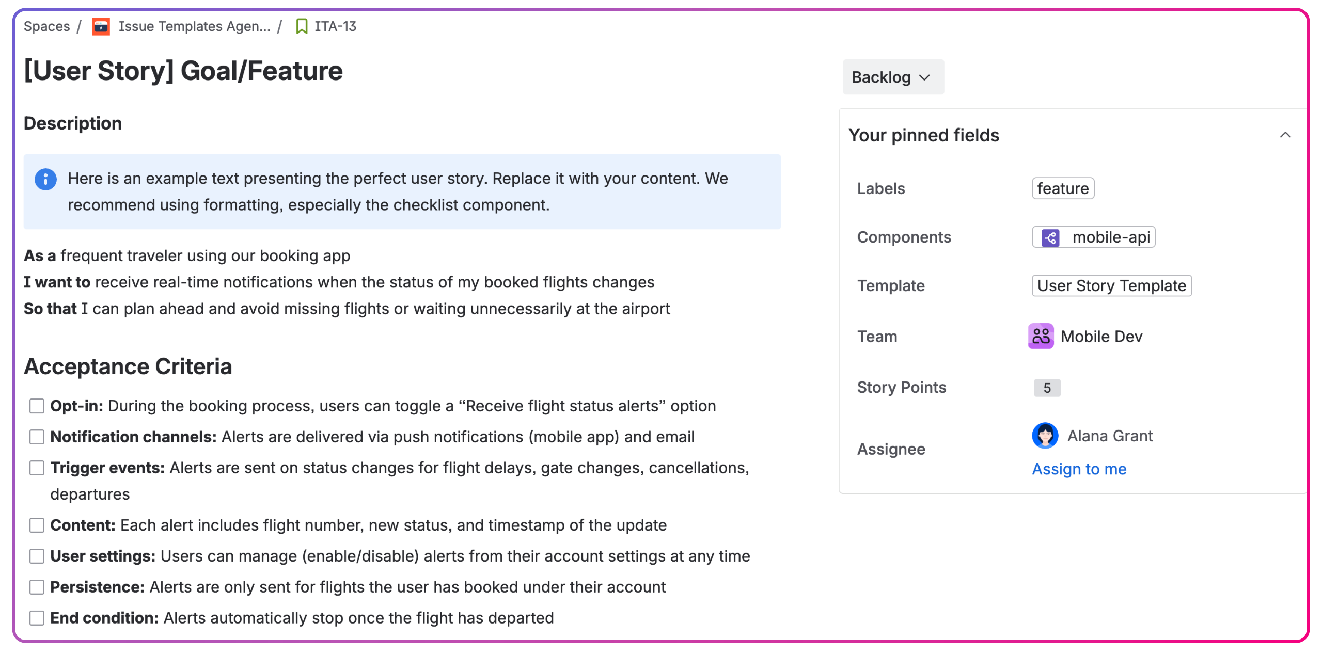Click the green story bookmark icon

click(x=302, y=26)
